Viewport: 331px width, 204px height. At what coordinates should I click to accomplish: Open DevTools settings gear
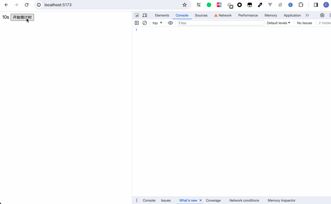pos(322,15)
